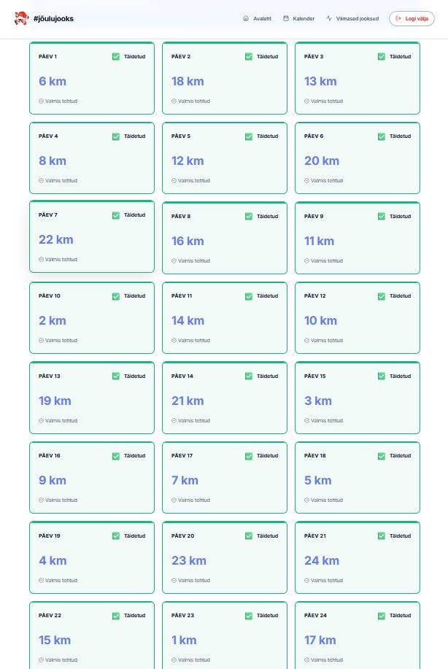The image size is (448, 669).
Task: Toggle the Täidetud checkbox for Päev 7
Action: (116, 215)
